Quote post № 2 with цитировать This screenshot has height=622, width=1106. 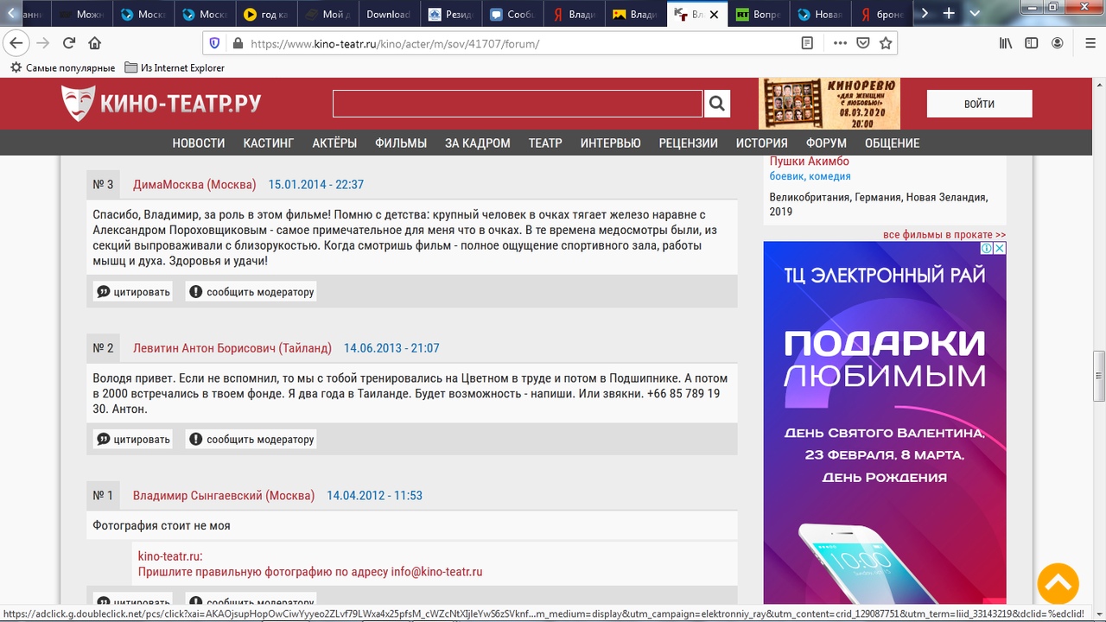pyautogui.click(x=133, y=439)
